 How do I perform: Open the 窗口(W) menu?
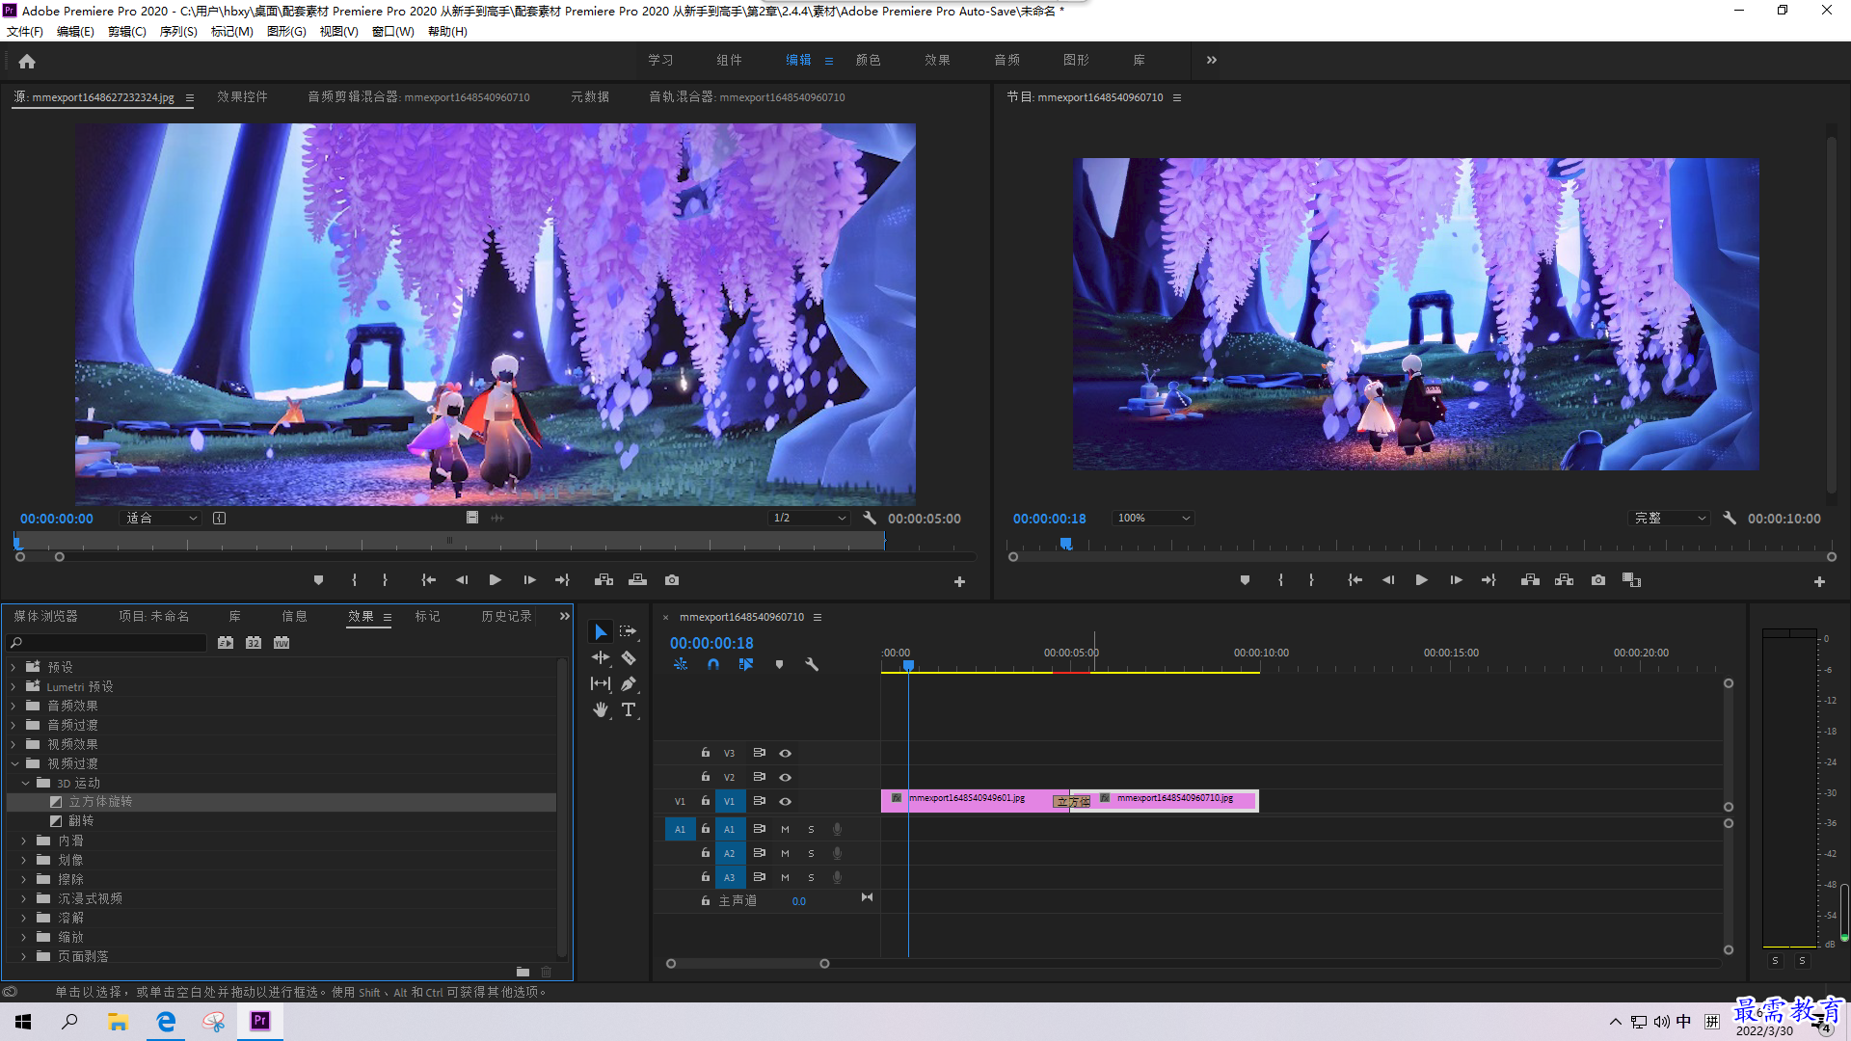(392, 31)
